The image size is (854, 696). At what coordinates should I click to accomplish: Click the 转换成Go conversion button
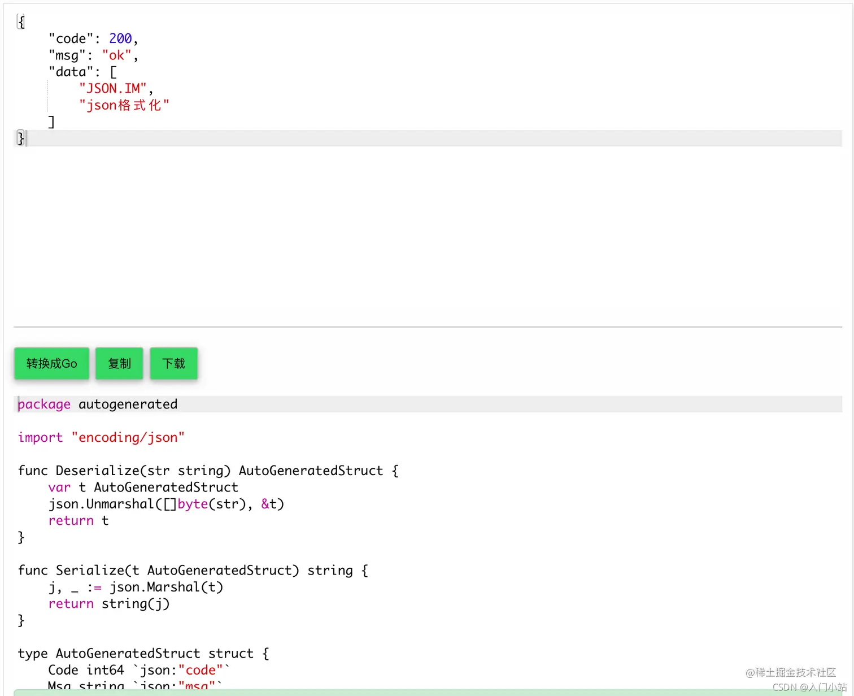point(51,363)
